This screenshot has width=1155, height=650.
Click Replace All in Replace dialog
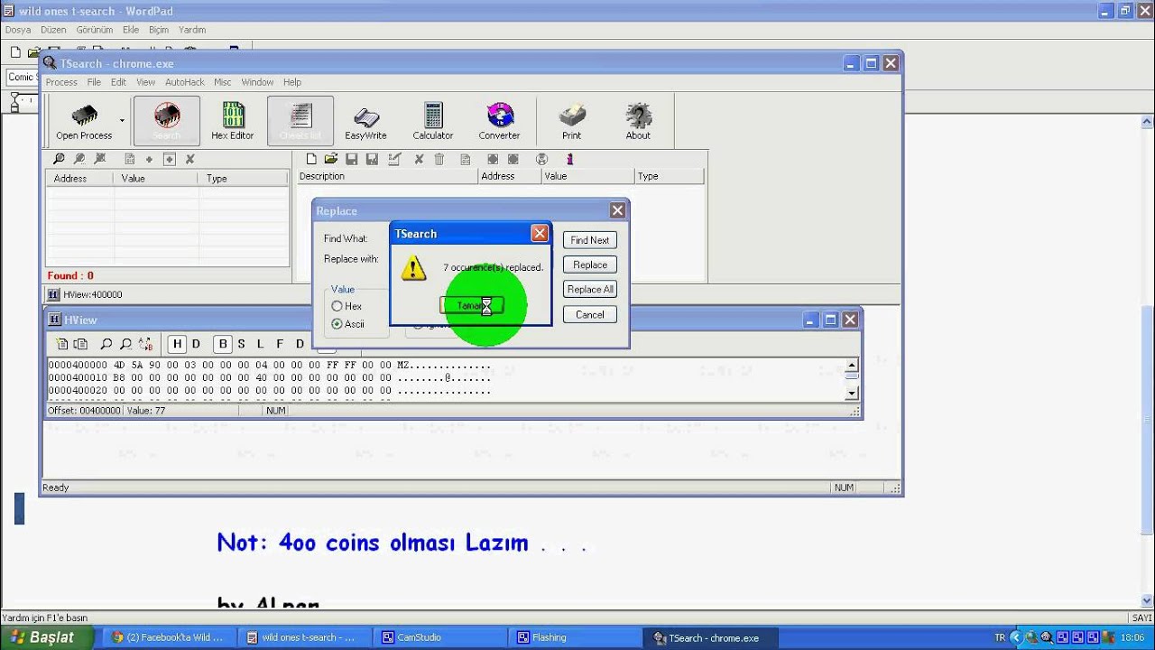tap(590, 289)
